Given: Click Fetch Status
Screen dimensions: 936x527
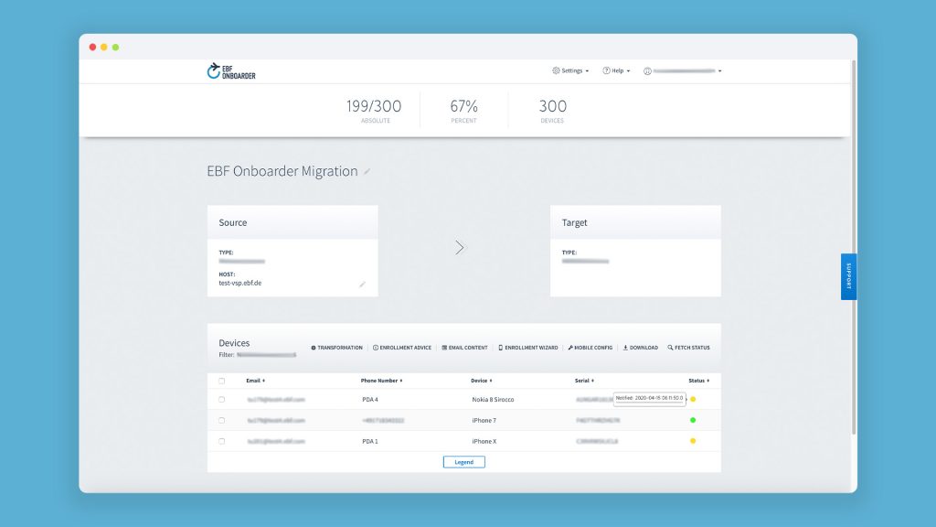Looking at the screenshot, I should click(x=688, y=348).
